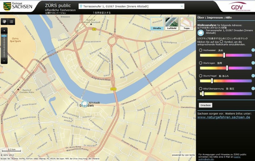Switch to the Luftbild map view
This screenshot has width=255, height=161.
[x=172, y=24]
